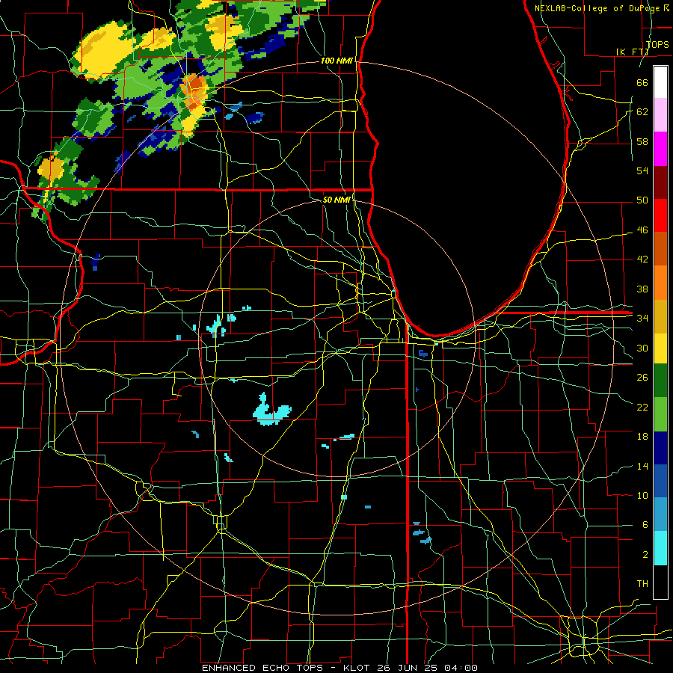Click the '100 NMI' range ring label
673x673 pixels.
[336, 61]
